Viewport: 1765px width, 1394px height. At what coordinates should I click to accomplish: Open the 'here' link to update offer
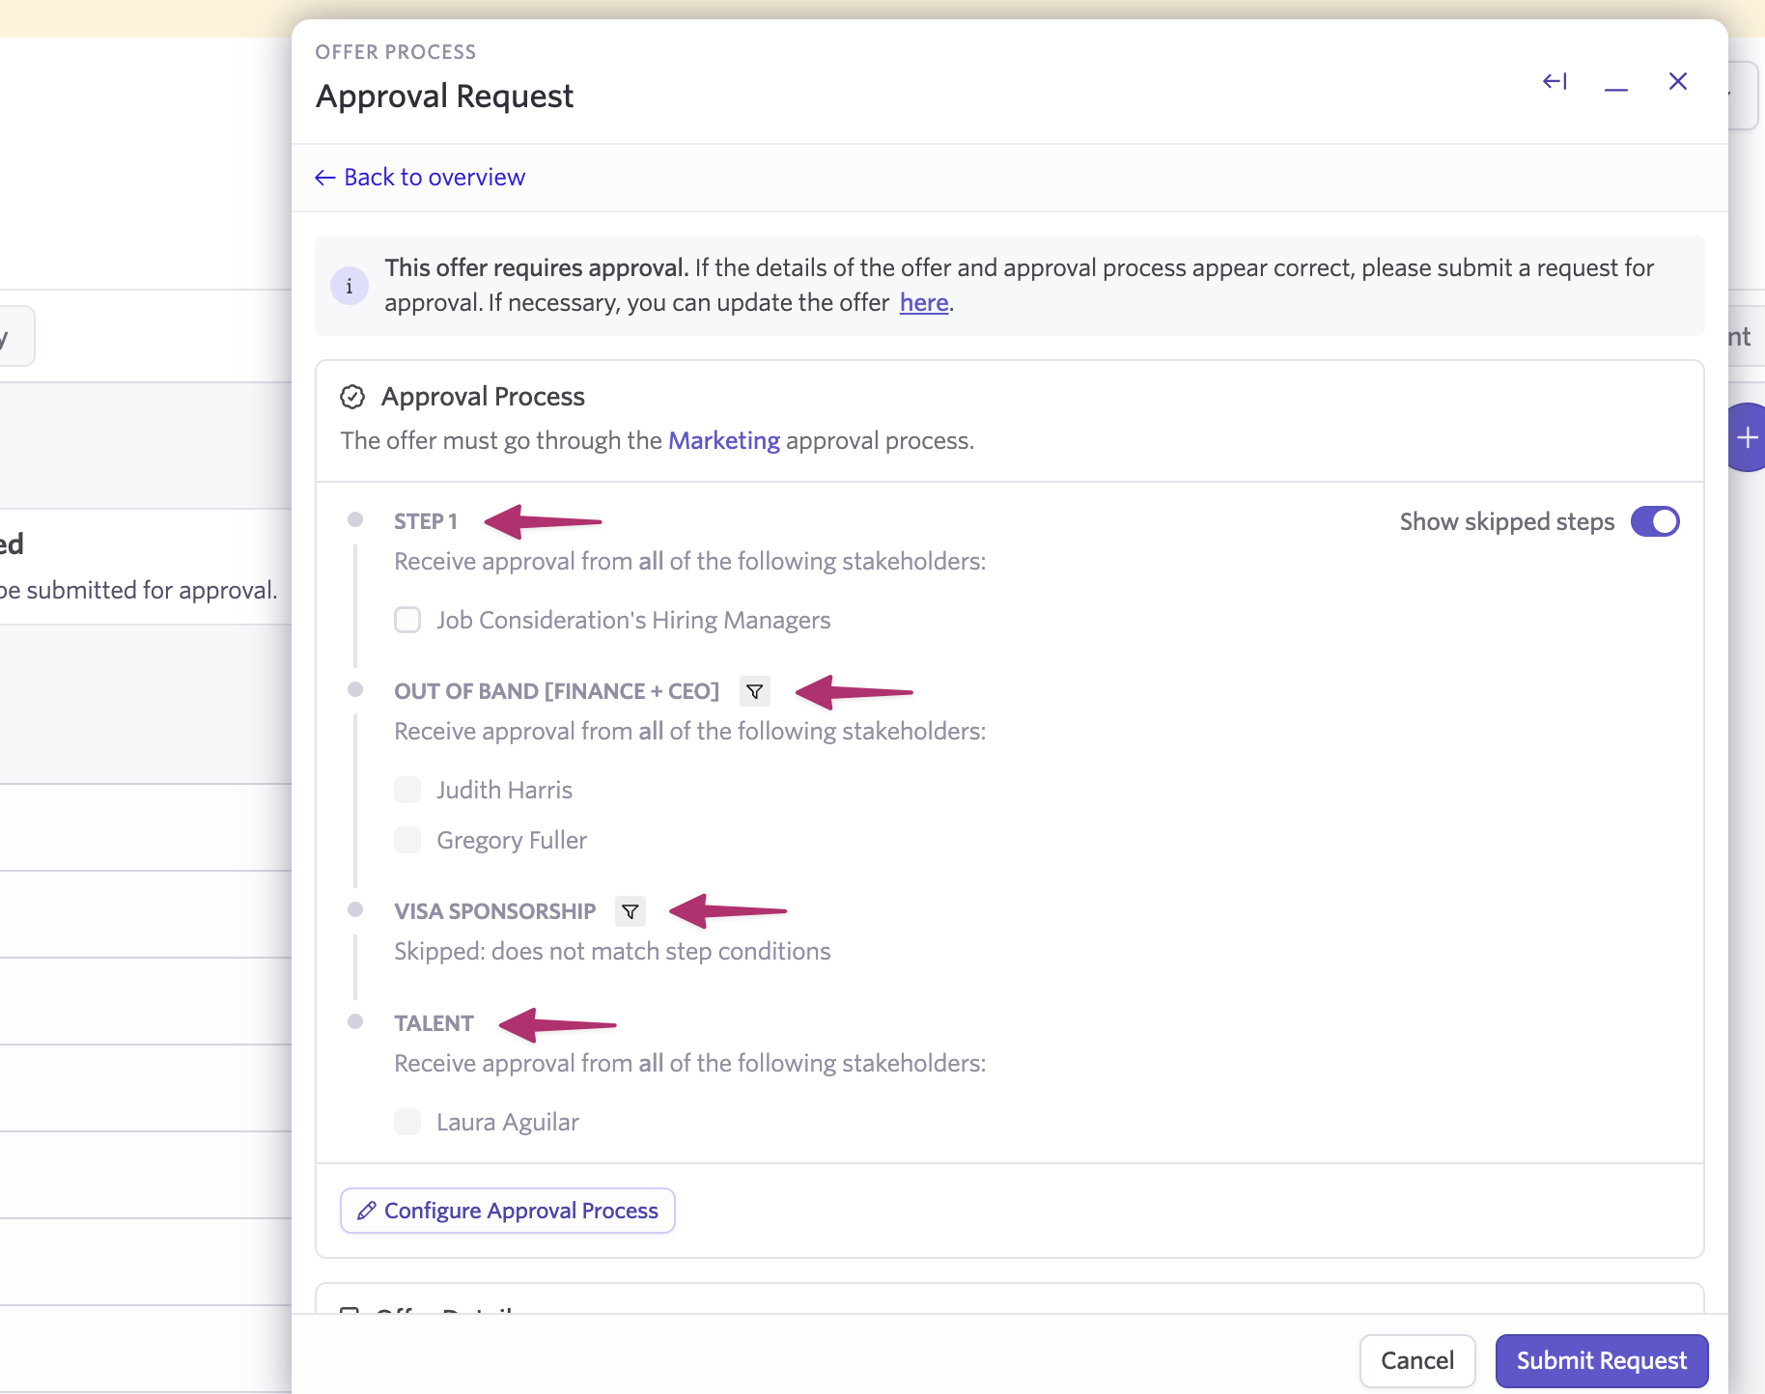click(923, 303)
